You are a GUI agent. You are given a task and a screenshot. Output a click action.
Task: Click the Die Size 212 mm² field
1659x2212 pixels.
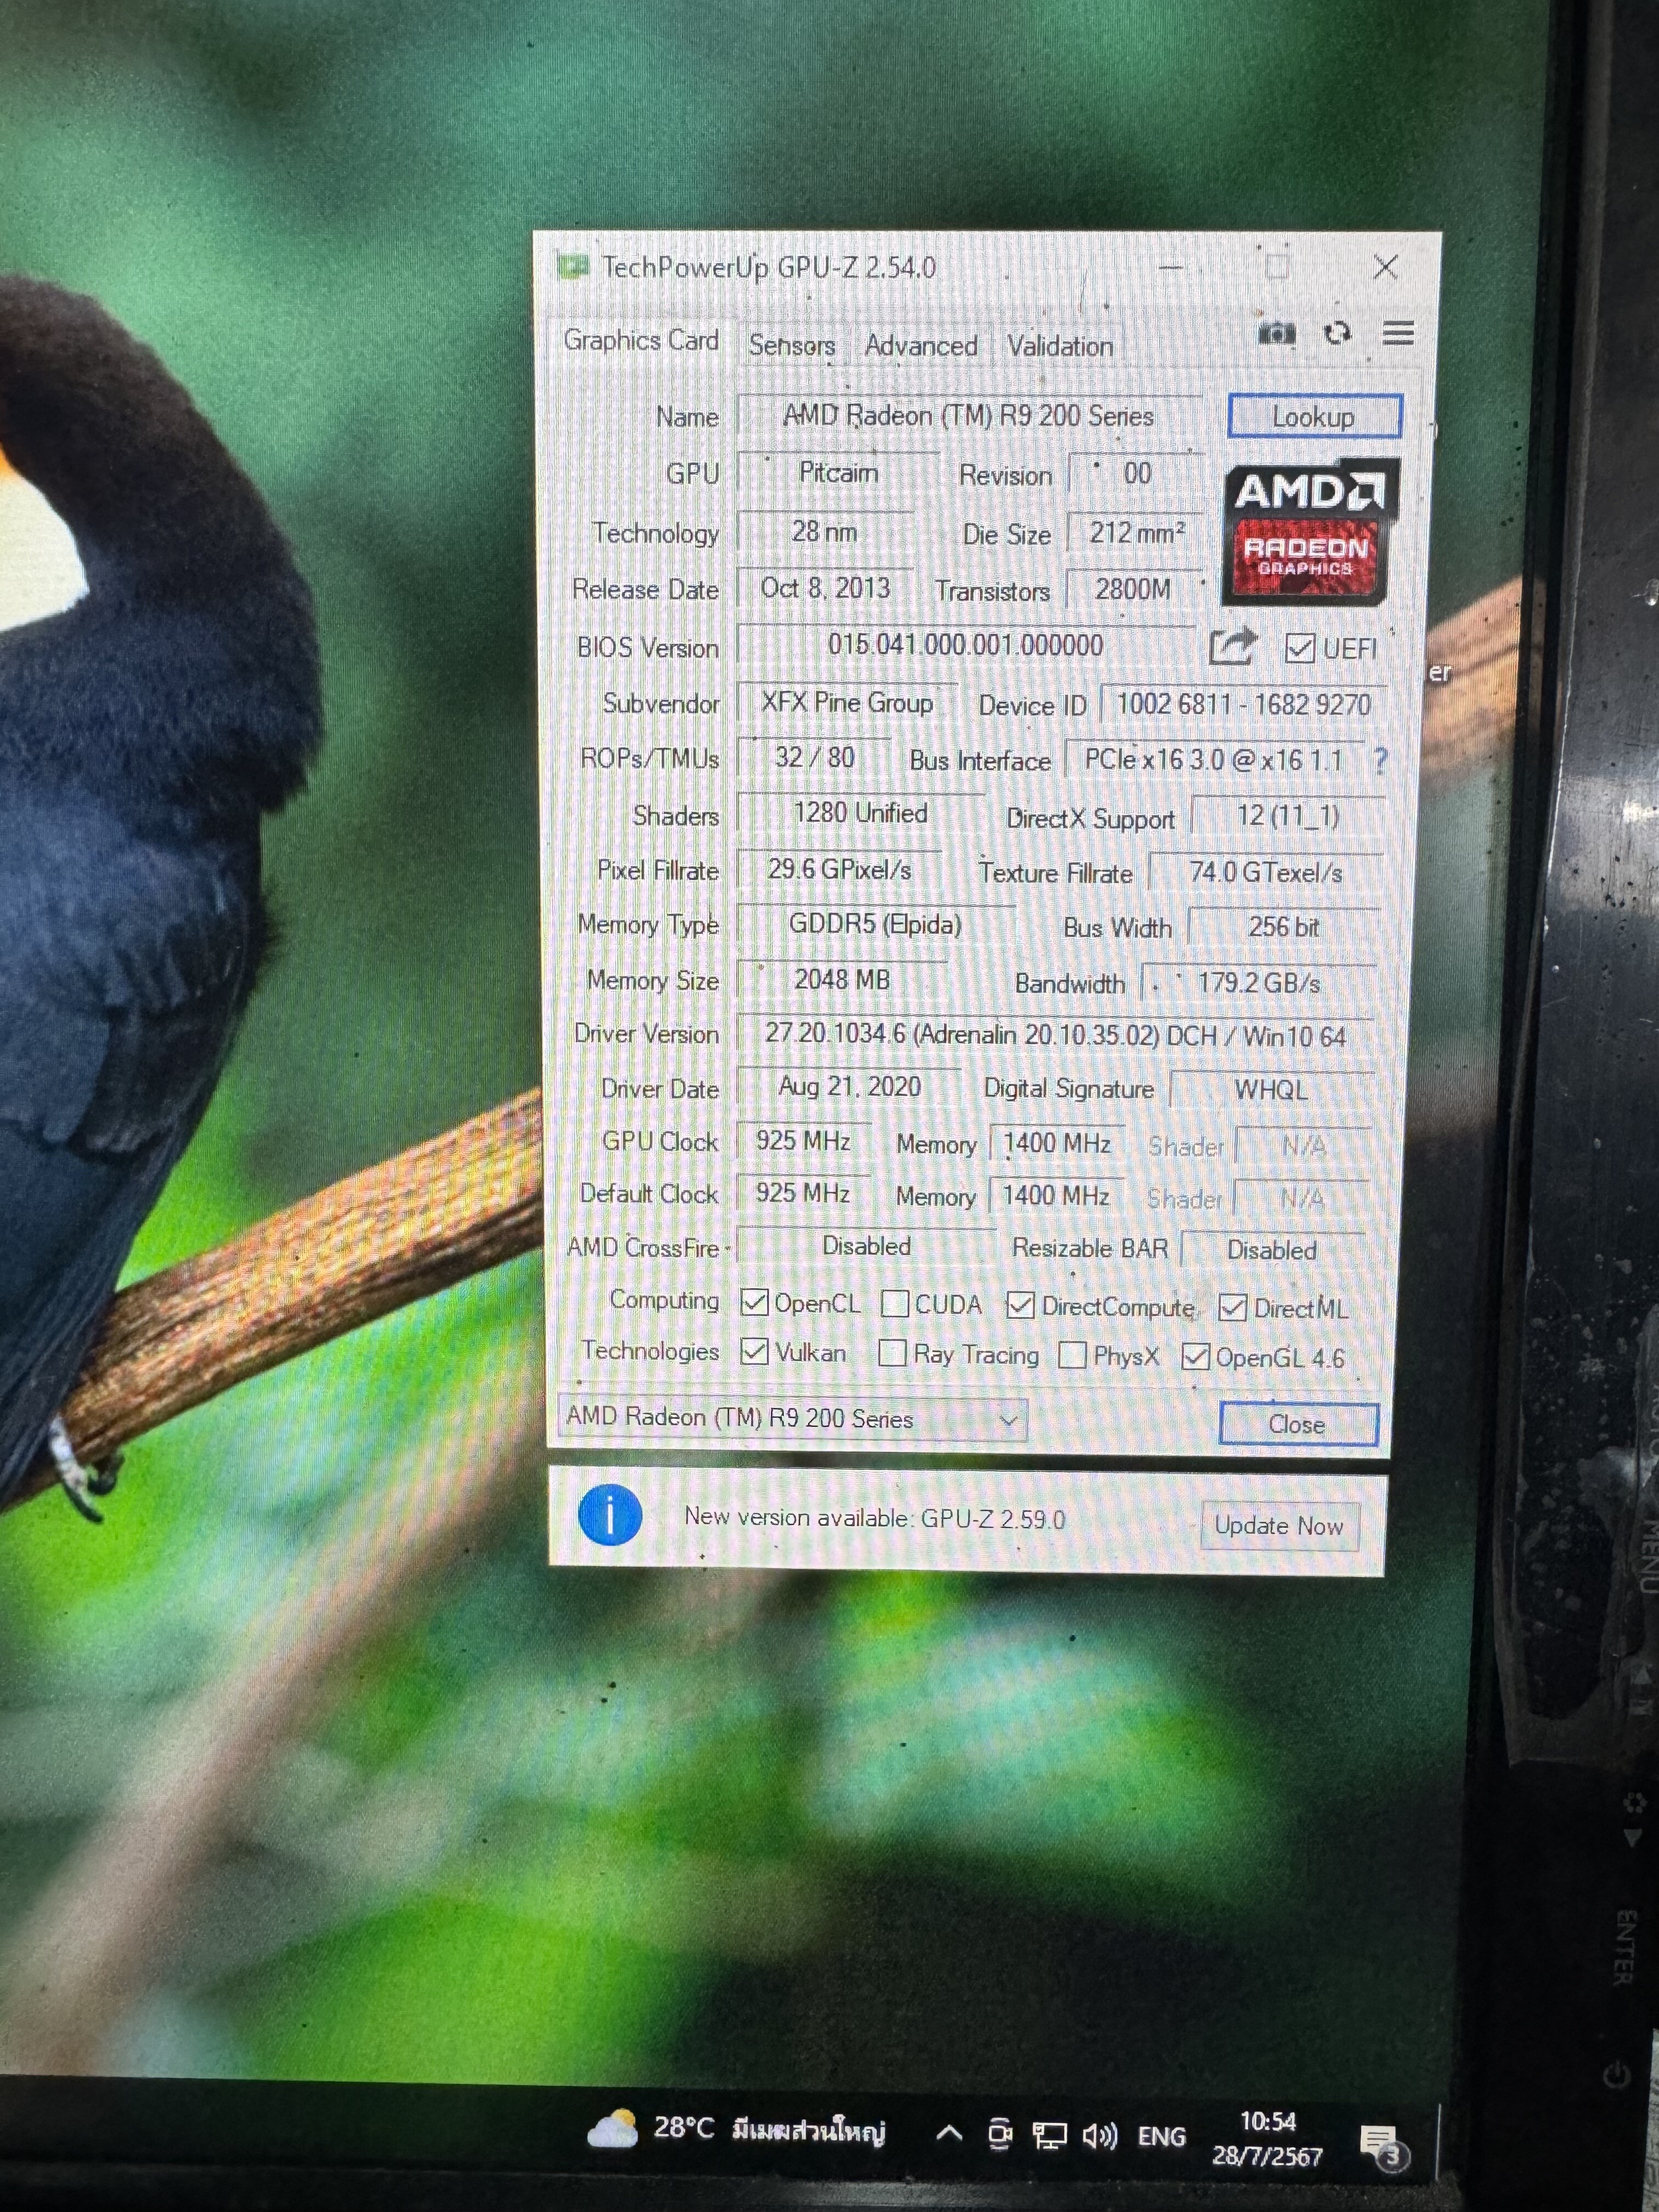1136,532
